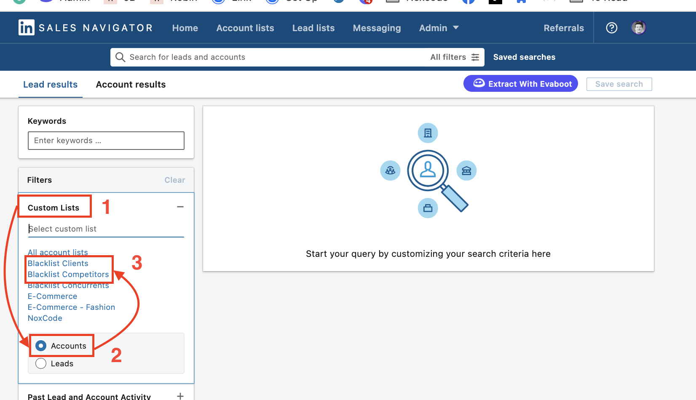696x400 pixels.
Task: Open Saved searches
Action: 524,57
